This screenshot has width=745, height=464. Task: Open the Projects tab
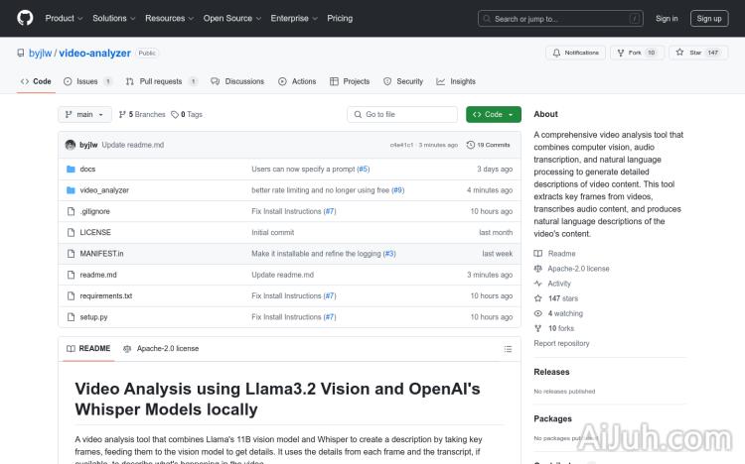pos(350,81)
